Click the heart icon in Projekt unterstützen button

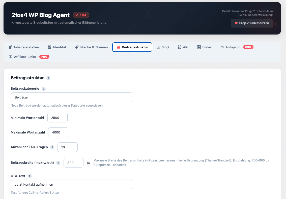click(x=236, y=23)
